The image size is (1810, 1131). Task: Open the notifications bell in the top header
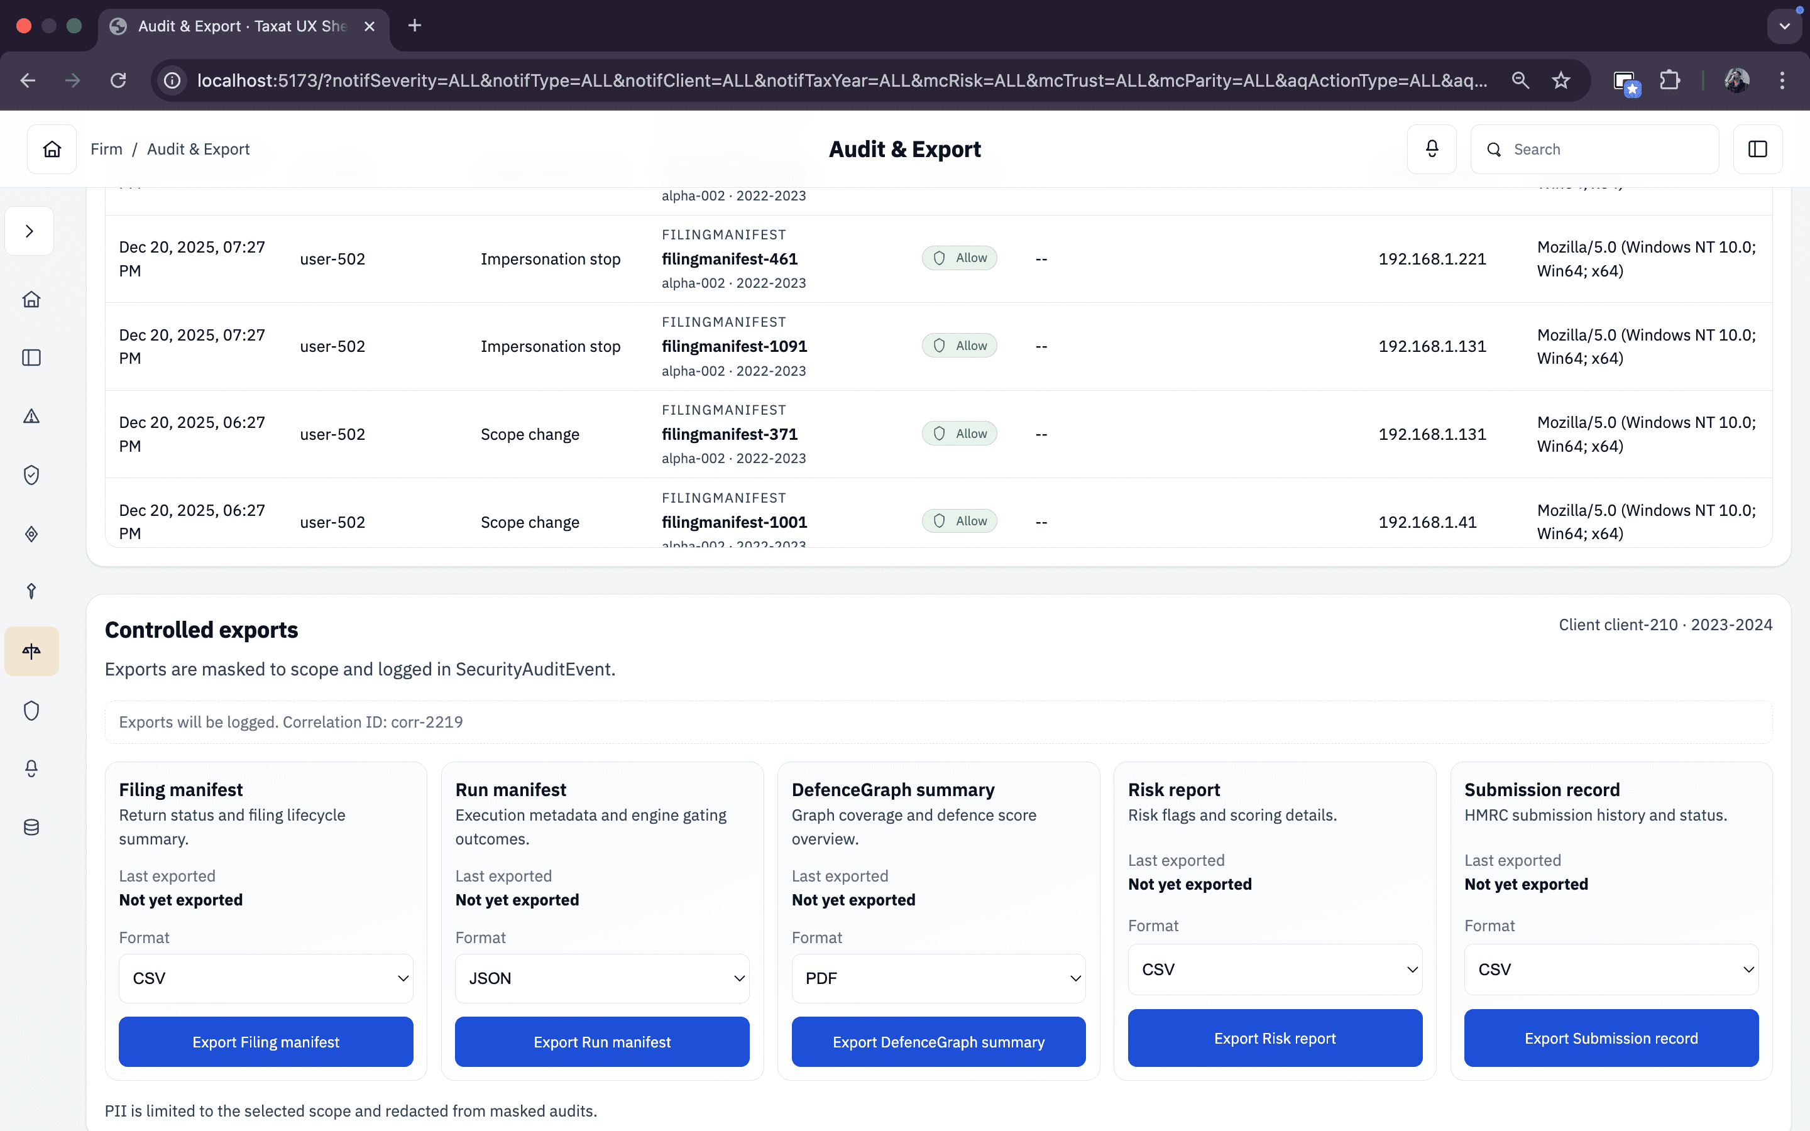(1432, 149)
